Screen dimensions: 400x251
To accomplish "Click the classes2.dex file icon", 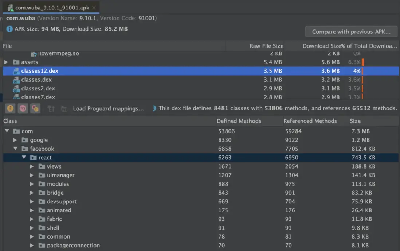I will [16, 89].
